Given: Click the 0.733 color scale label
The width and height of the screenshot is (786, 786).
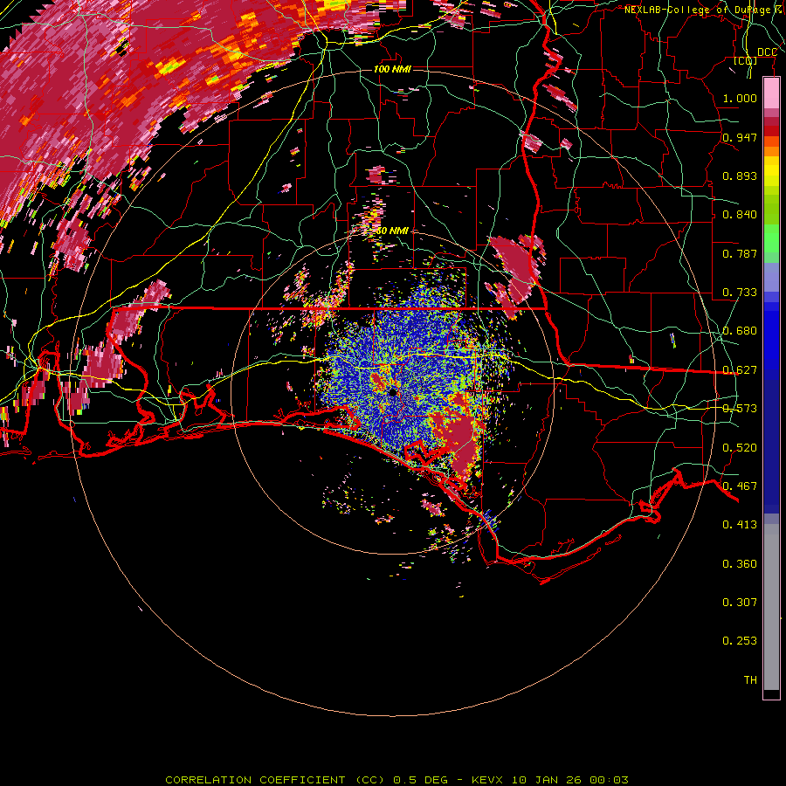Looking at the screenshot, I should [740, 293].
